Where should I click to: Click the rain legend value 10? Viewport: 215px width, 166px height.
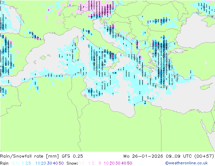pos(38,163)
